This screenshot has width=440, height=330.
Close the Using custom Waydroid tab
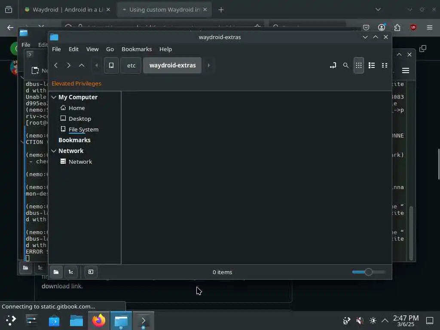pyautogui.click(x=205, y=9)
